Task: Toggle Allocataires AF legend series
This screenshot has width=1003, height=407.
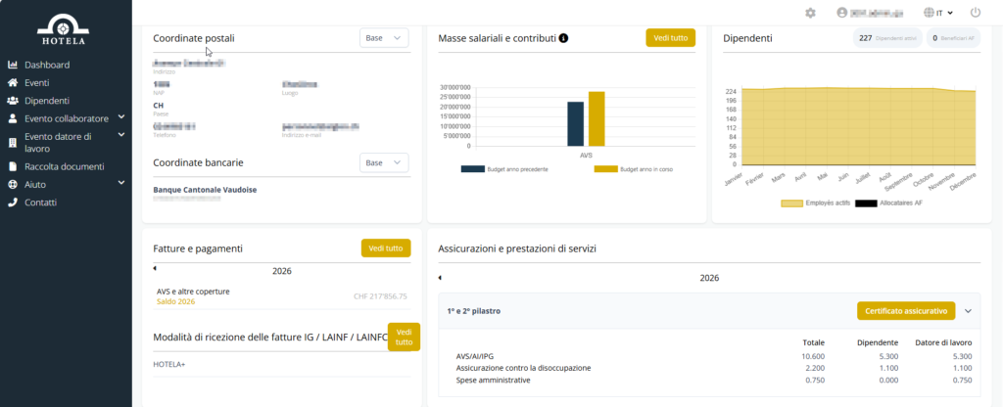Action: [893, 203]
